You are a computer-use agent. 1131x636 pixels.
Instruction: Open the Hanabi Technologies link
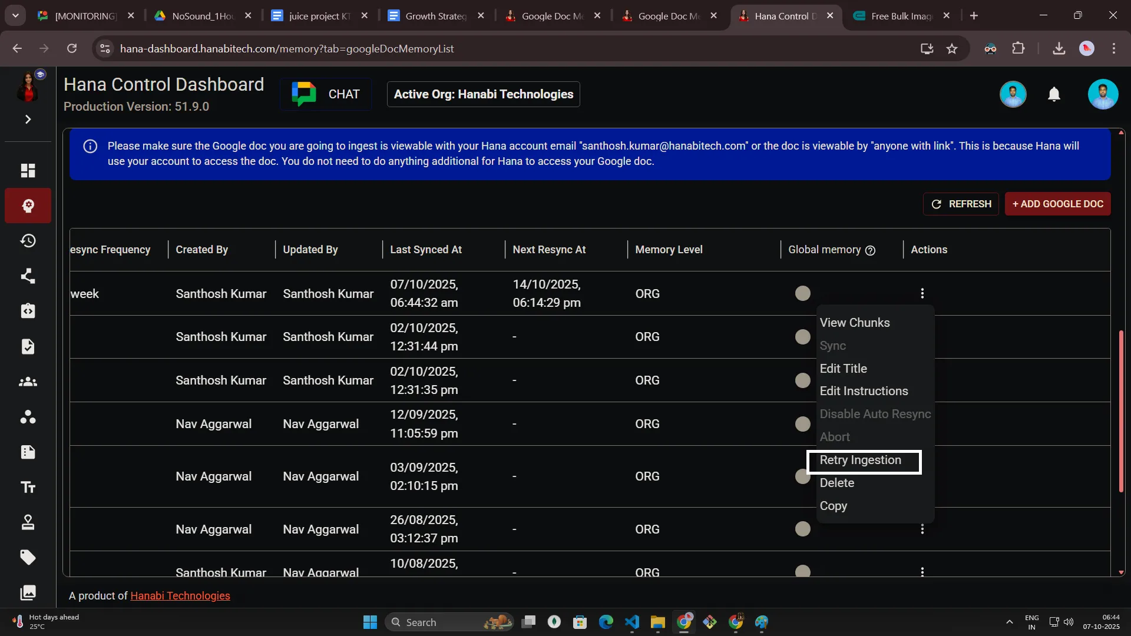coord(180,595)
